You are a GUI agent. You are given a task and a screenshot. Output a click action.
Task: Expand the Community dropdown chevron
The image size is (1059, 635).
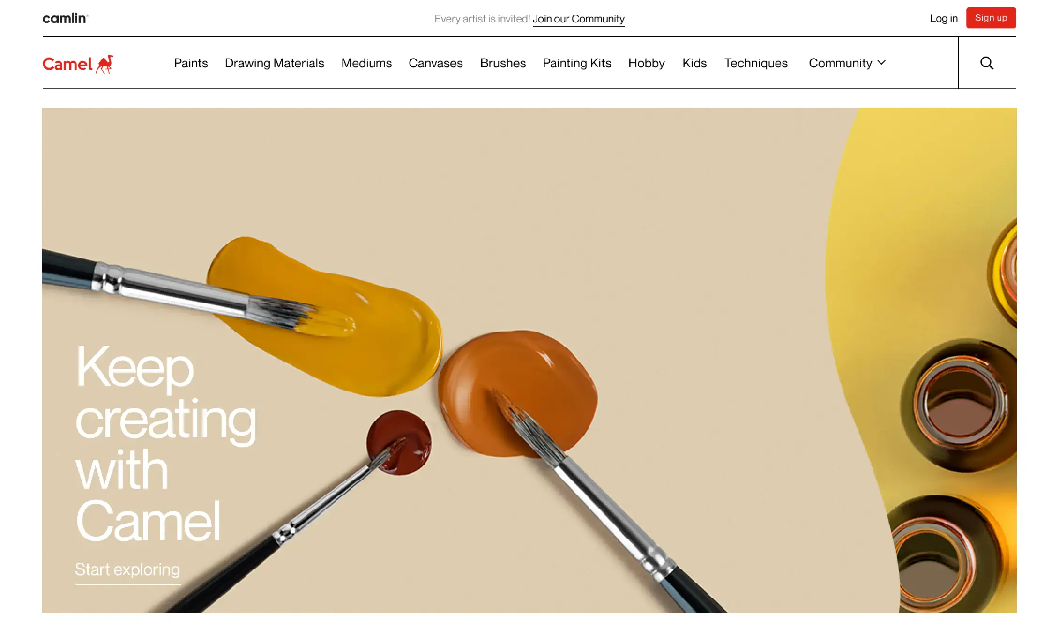(x=881, y=63)
